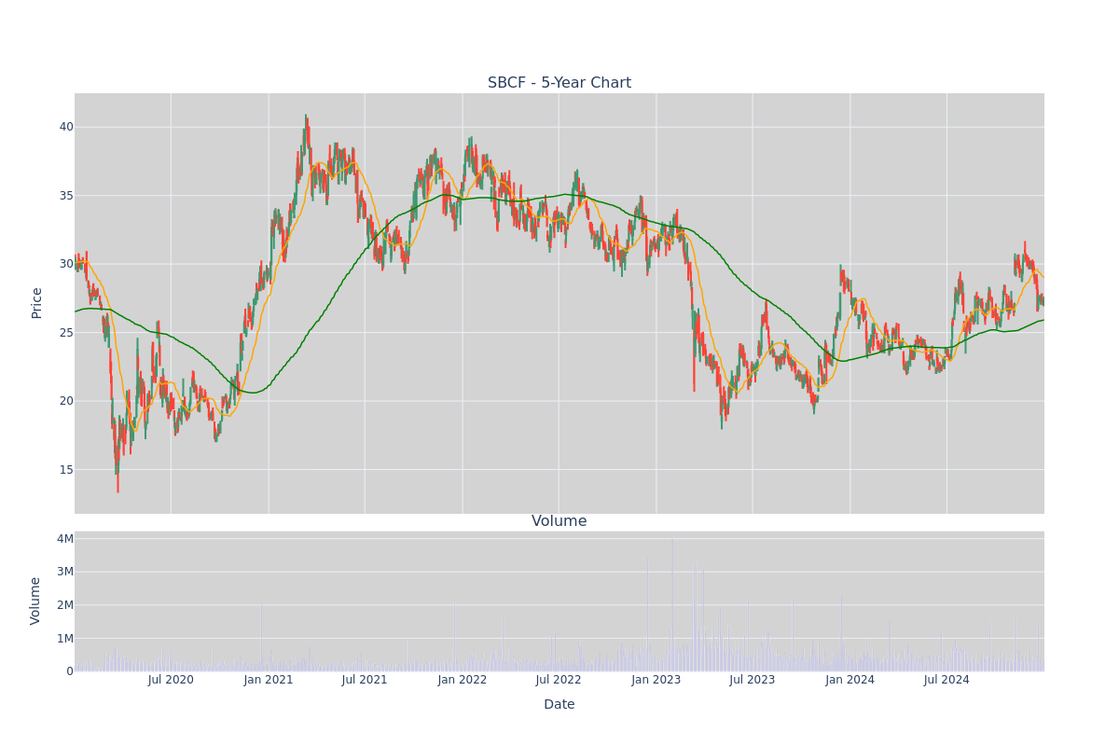
Task: Click the price axis tick '30'
Action: tap(65, 264)
